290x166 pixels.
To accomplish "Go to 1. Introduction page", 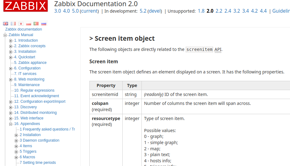I will click(x=26, y=40).
